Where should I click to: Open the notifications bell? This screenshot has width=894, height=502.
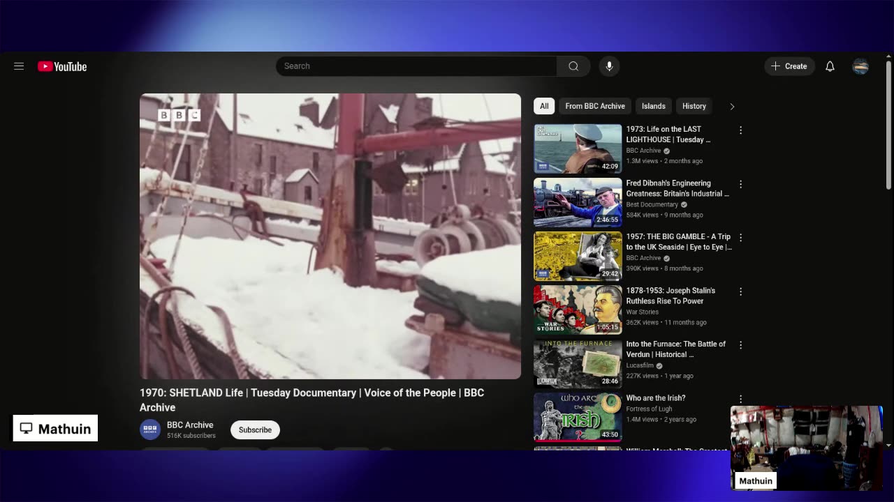(830, 66)
